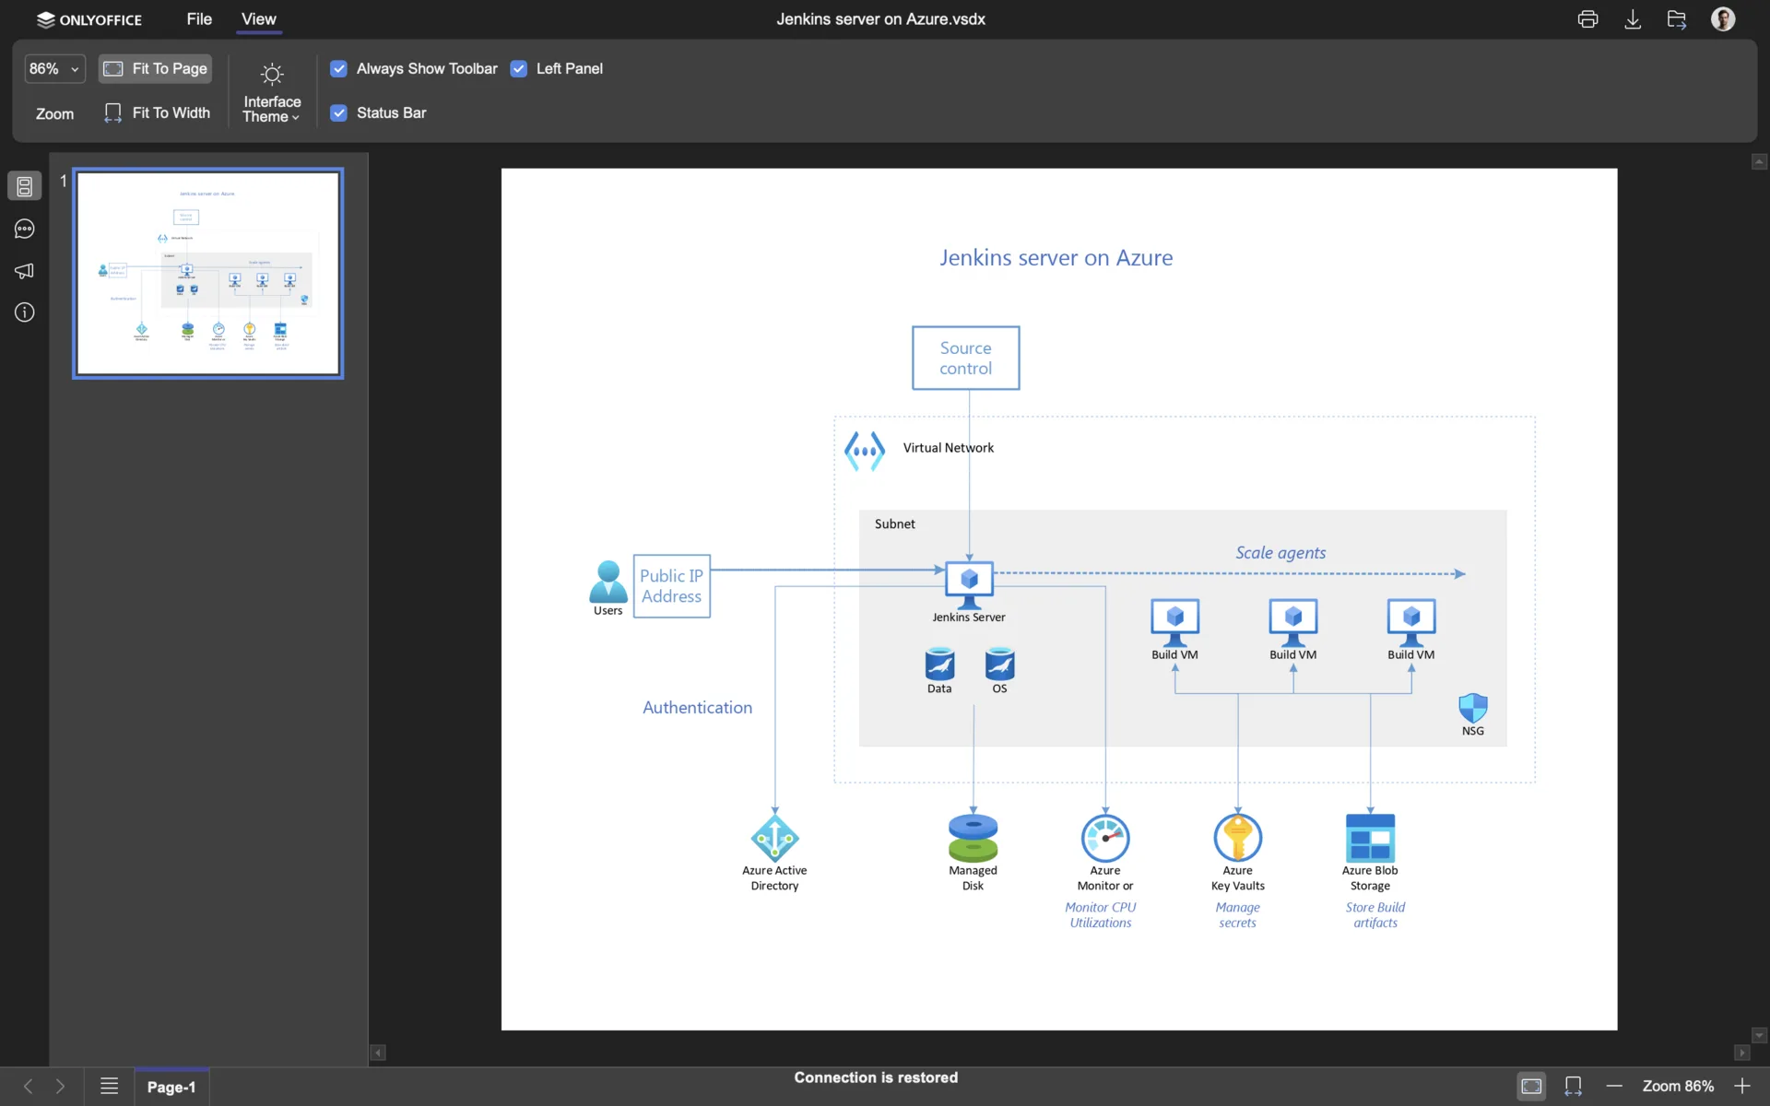The width and height of the screenshot is (1770, 1106).
Task: Click horizontal scrollbar right arrow
Action: 1741,1053
